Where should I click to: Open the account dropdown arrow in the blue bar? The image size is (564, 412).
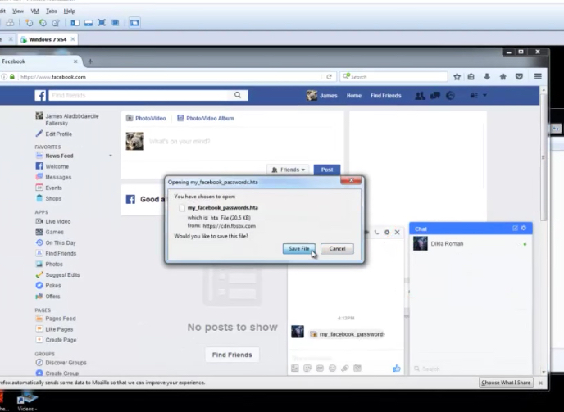pos(484,96)
